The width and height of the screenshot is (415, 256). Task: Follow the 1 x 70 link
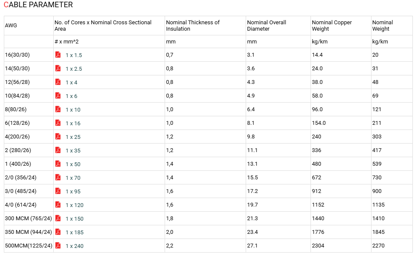(x=73, y=178)
